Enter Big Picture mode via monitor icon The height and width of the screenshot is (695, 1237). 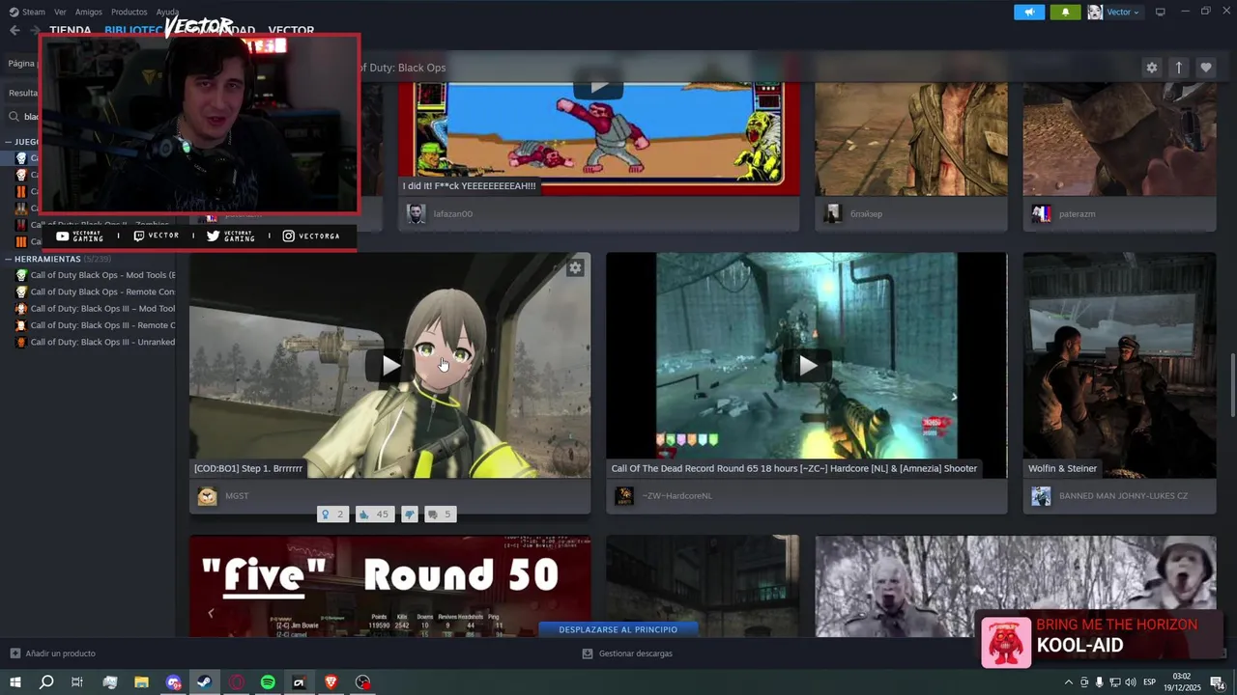point(1161,12)
